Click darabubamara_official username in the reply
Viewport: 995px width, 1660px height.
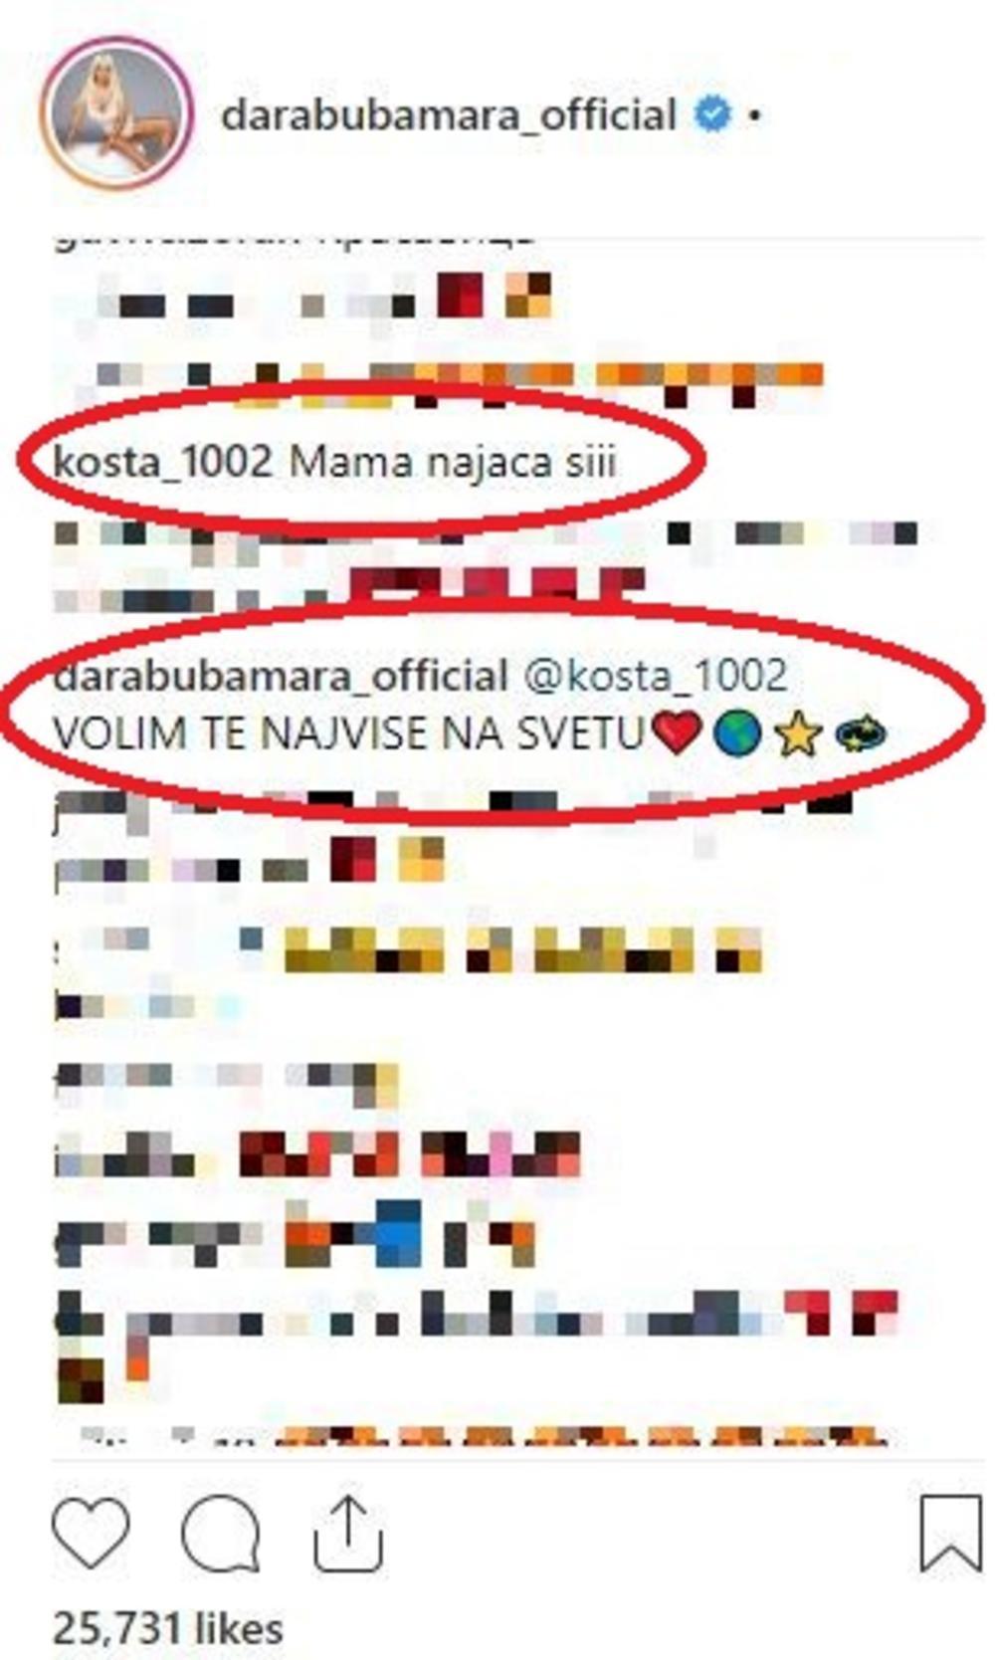[281, 676]
